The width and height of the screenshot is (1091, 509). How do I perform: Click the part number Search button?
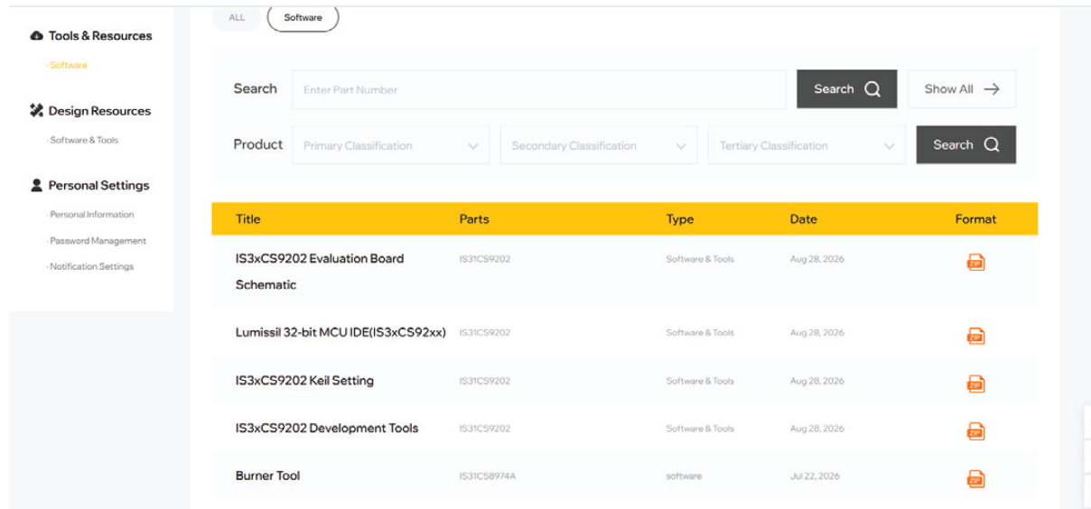(x=847, y=88)
